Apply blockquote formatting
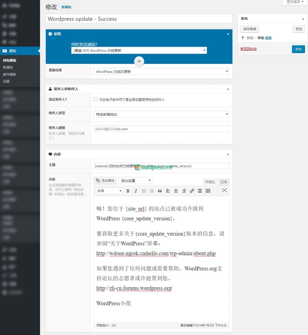Image resolution: width=308 pixels, height=335 pixels. 160,191
